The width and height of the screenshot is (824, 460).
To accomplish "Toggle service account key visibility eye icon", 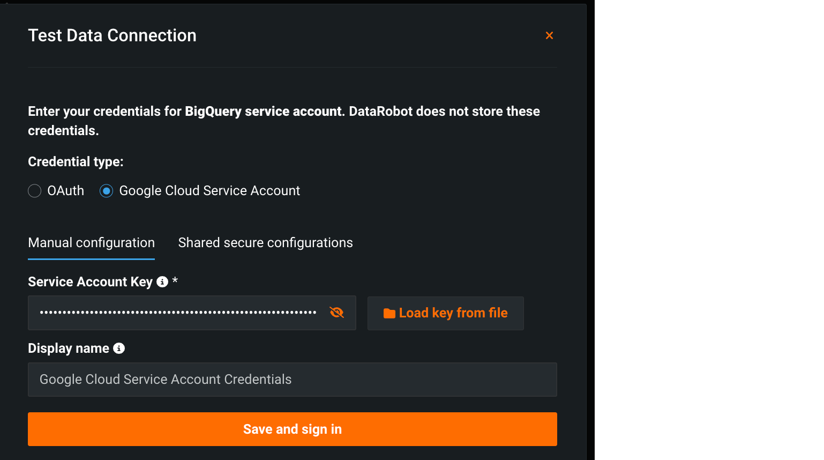I will [336, 313].
